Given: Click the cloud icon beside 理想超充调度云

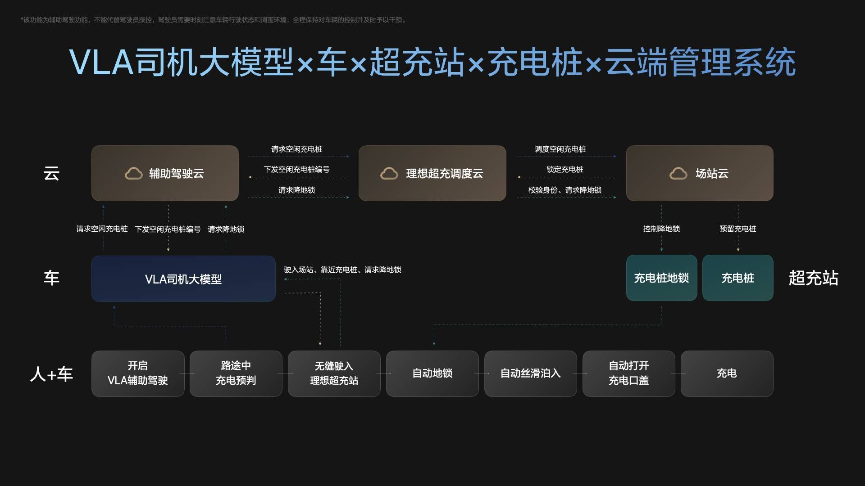Looking at the screenshot, I should (389, 173).
